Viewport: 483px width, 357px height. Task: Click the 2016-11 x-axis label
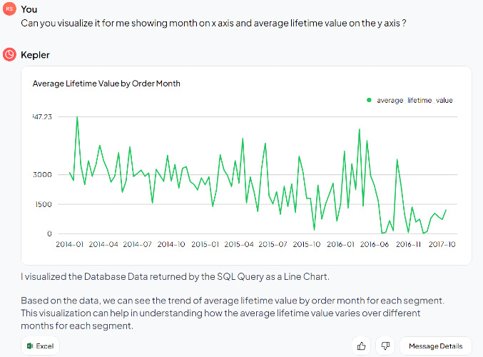pyautogui.click(x=409, y=244)
